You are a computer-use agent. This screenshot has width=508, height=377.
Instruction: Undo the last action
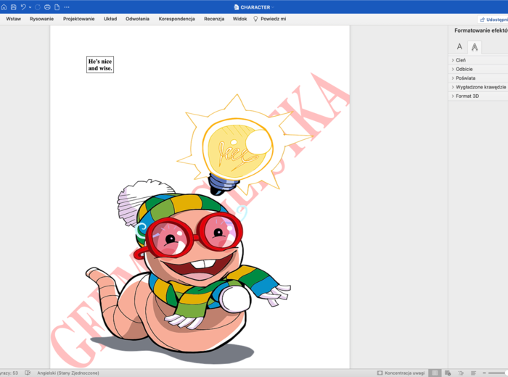22,7
